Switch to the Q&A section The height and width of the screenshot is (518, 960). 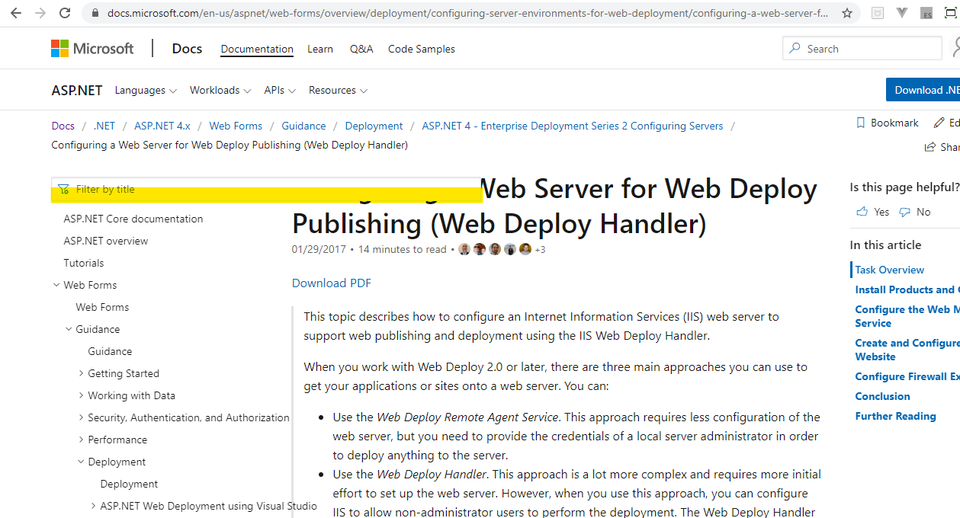[361, 49]
